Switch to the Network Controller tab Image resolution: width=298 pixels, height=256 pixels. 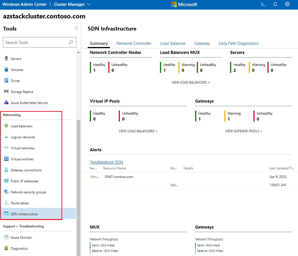134,43
